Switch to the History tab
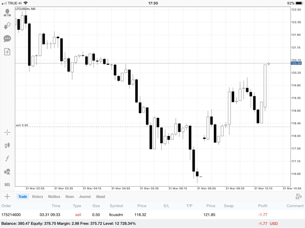305x228 pixels. (x=37, y=197)
